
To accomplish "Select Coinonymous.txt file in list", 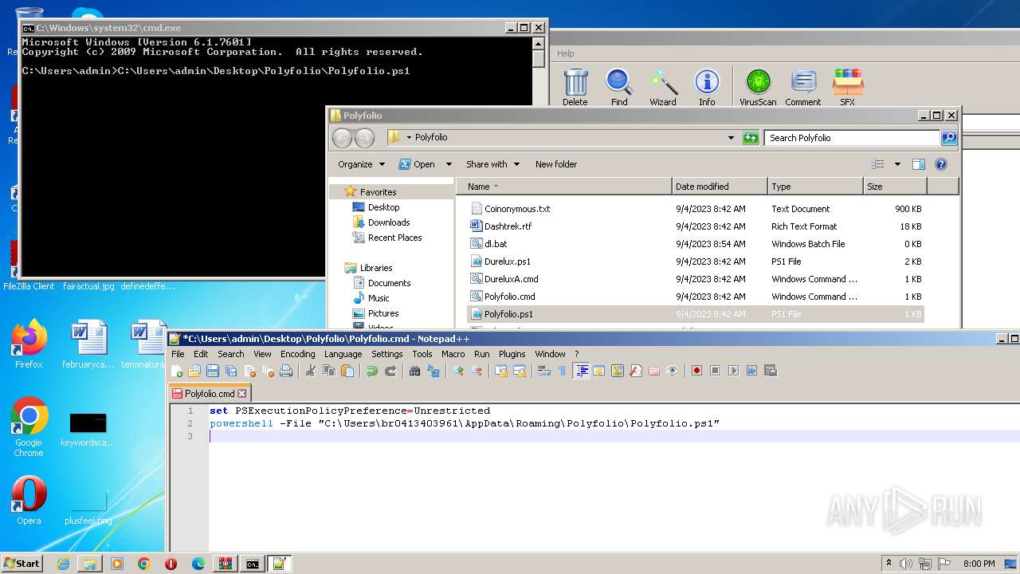I will (x=517, y=209).
